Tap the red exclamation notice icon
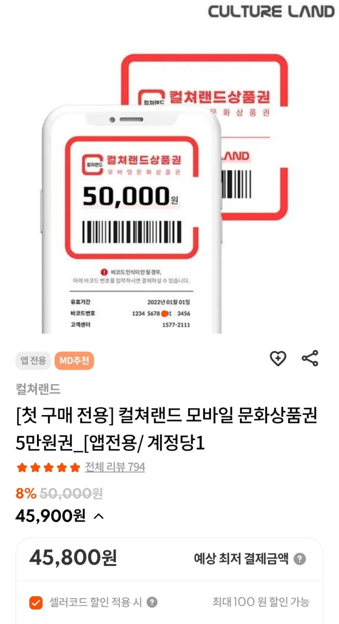 point(104,272)
